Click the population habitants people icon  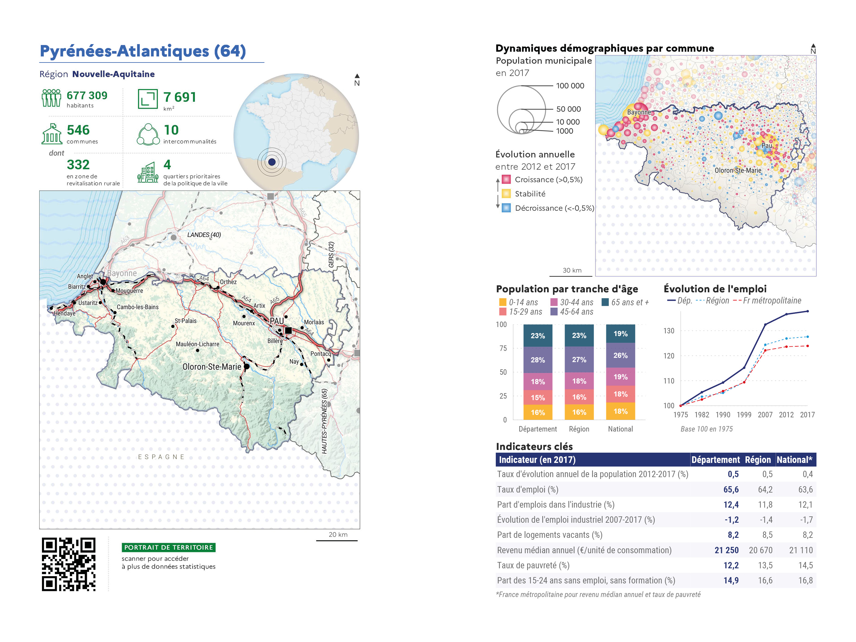[x=51, y=98]
